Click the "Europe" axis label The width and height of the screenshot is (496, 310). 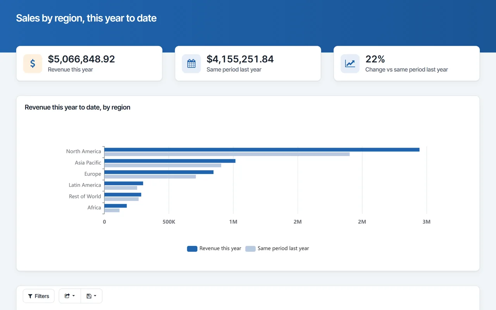[93, 174]
